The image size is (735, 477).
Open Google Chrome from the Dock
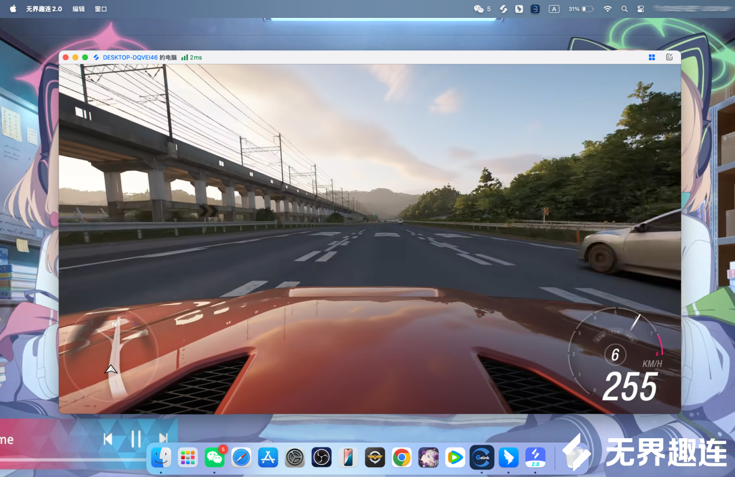point(401,457)
